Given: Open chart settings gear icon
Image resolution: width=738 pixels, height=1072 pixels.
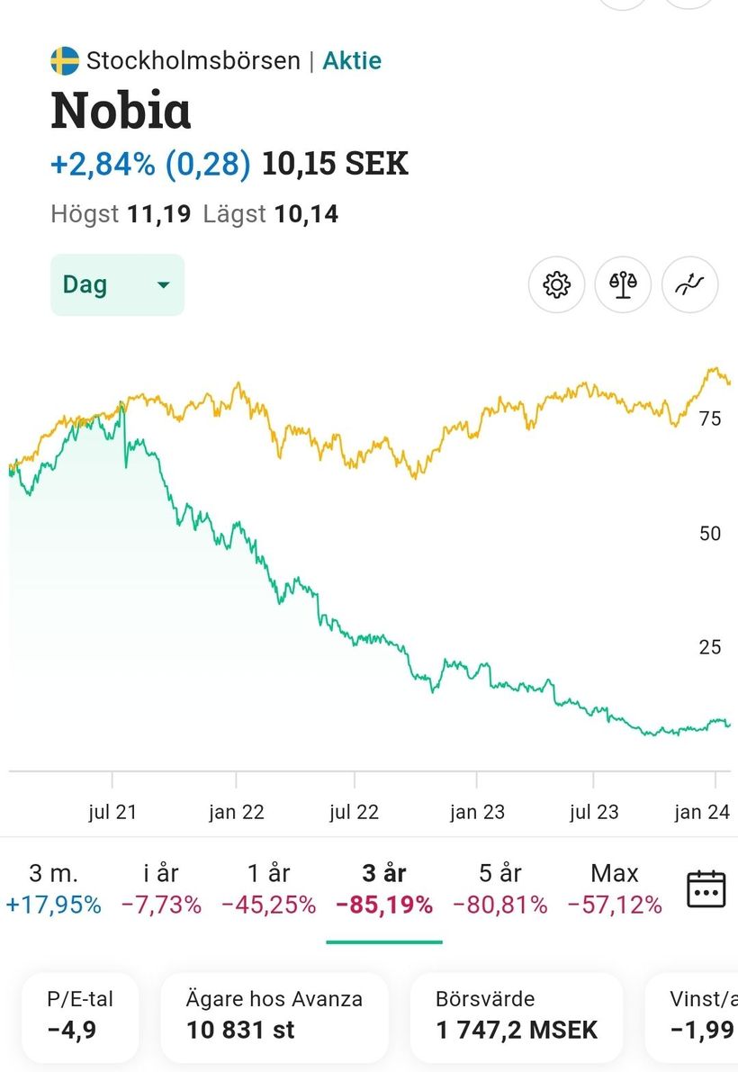Looking at the screenshot, I should pos(557,285).
